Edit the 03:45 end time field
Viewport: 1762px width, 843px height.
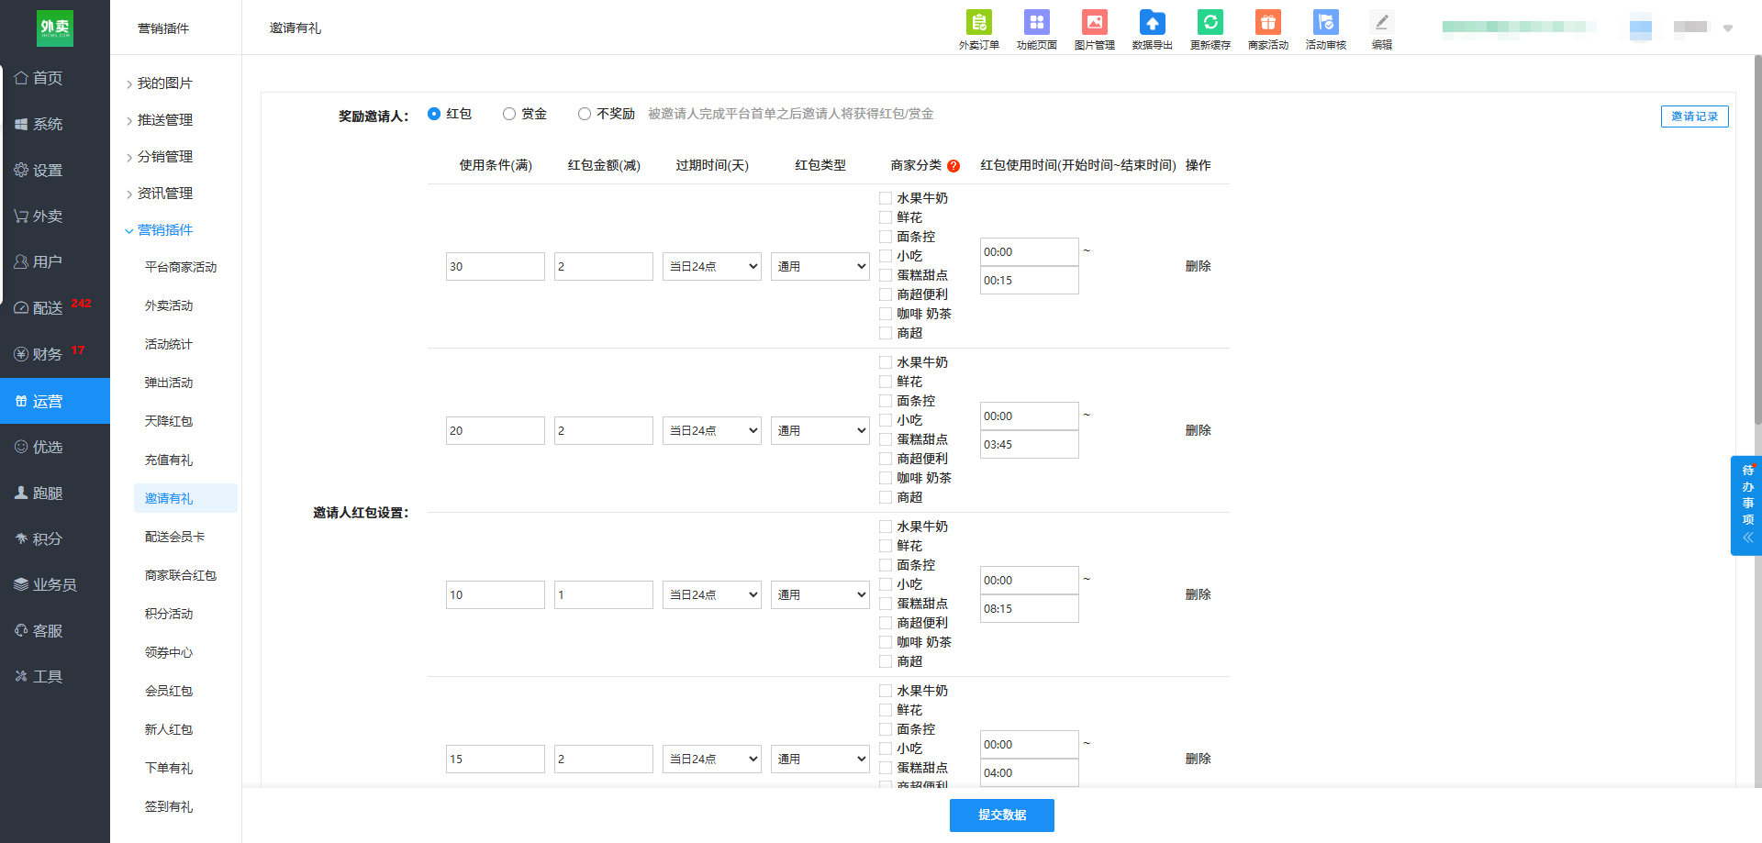pyautogui.click(x=1029, y=445)
